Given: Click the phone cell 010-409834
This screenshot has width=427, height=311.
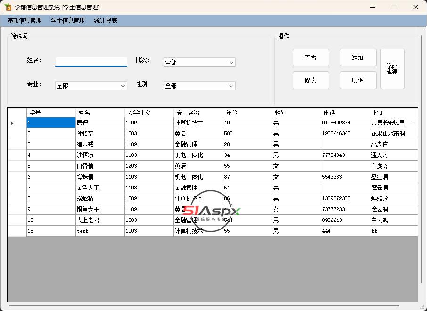Looking at the screenshot, I should [x=345, y=123].
